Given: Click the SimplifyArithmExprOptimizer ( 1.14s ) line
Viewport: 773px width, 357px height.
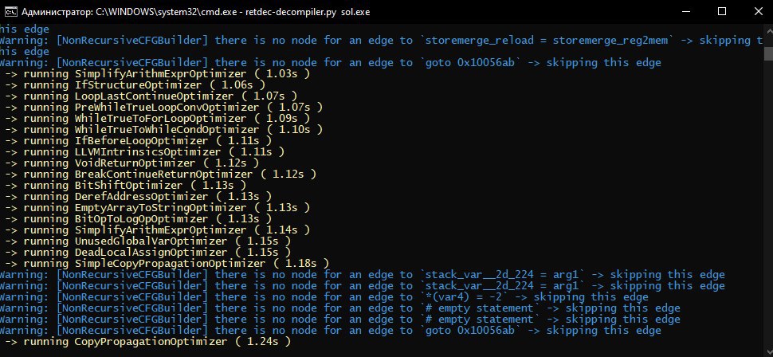Looking at the screenshot, I should tap(157, 230).
